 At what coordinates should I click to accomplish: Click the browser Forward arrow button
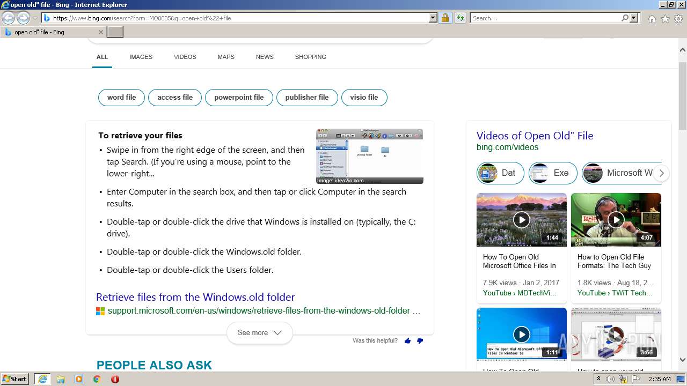click(23, 18)
